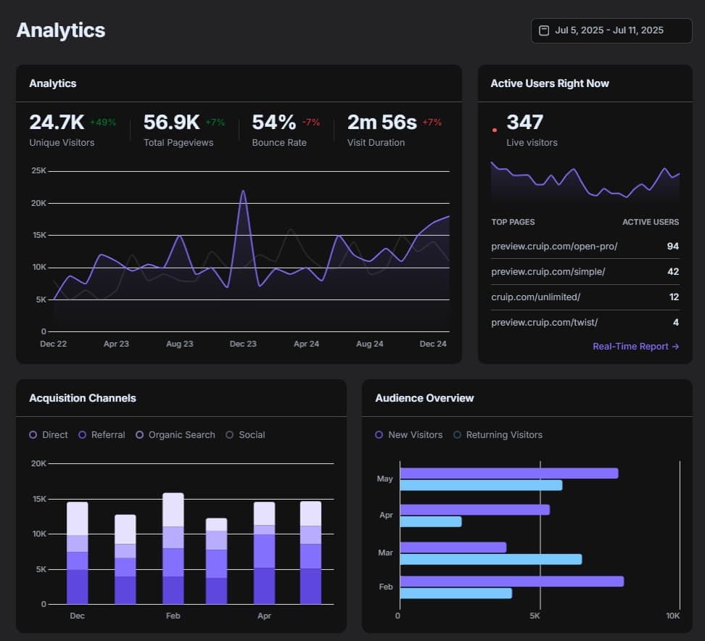Click the 54% Bounce Rate metric

tap(273, 122)
